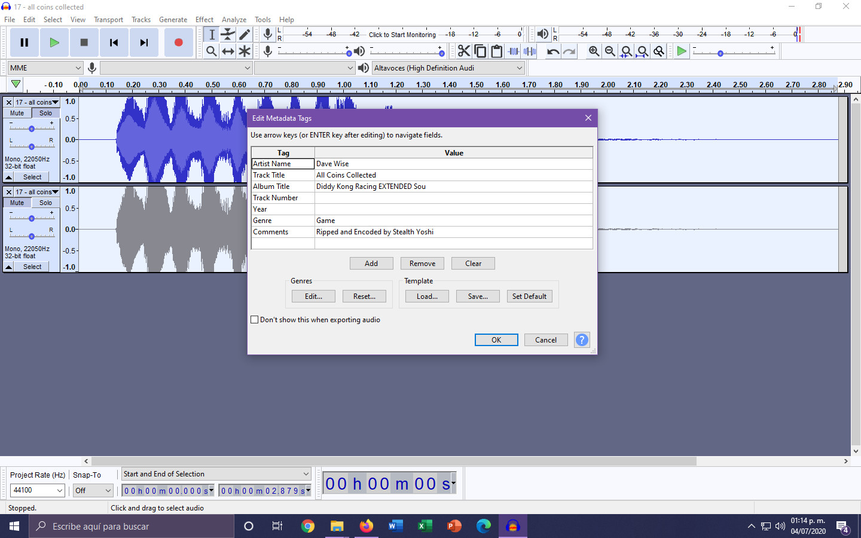
Task: Open the Effect menu
Action: (x=204, y=19)
